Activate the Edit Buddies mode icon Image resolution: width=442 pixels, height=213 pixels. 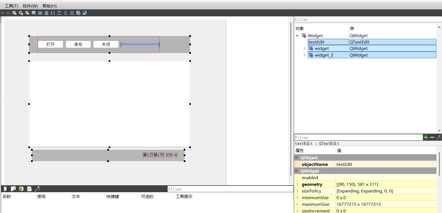pos(27,13)
